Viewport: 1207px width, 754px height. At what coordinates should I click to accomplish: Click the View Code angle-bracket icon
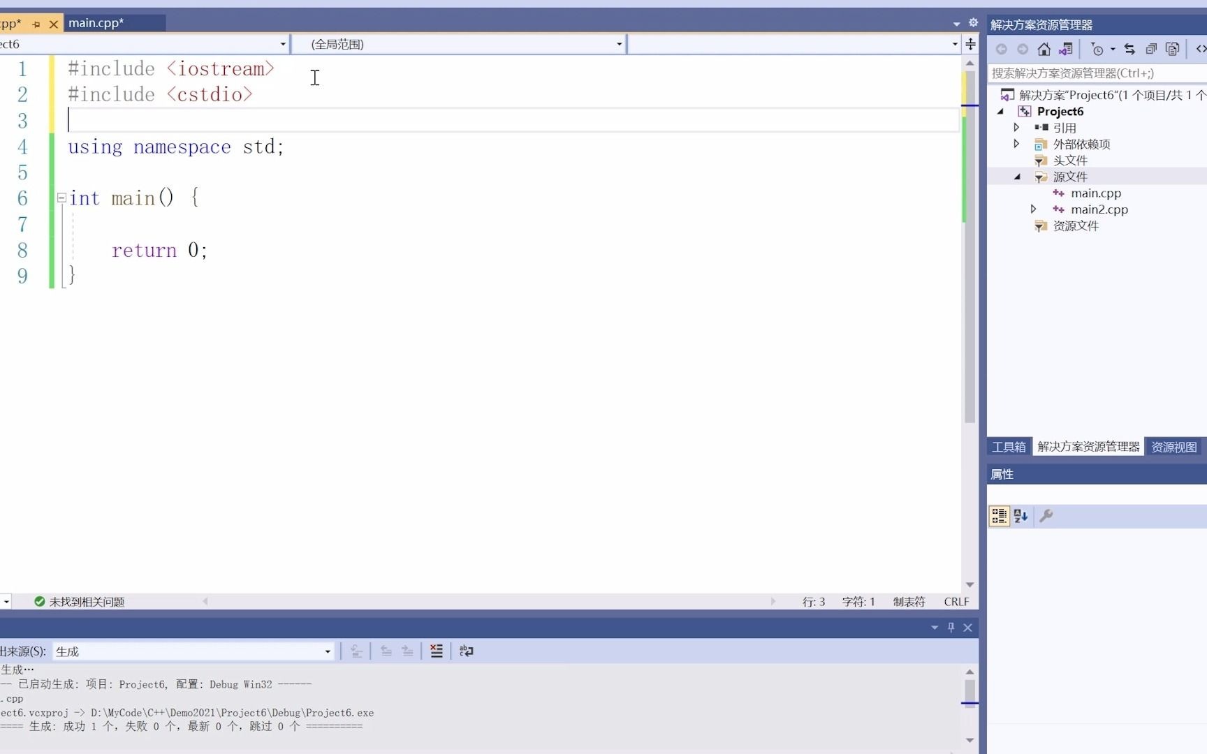click(1201, 49)
